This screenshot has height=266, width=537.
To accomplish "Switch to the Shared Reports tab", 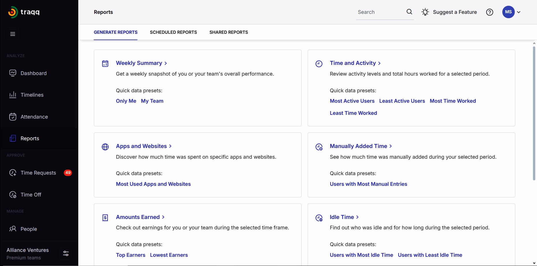I will point(228,32).
